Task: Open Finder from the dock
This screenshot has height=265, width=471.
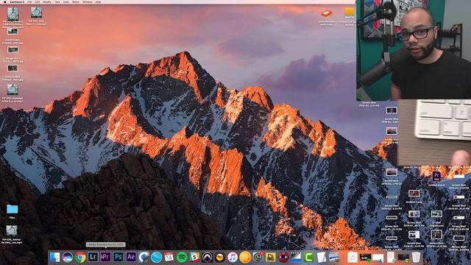Action: click(x=54, y=257)
